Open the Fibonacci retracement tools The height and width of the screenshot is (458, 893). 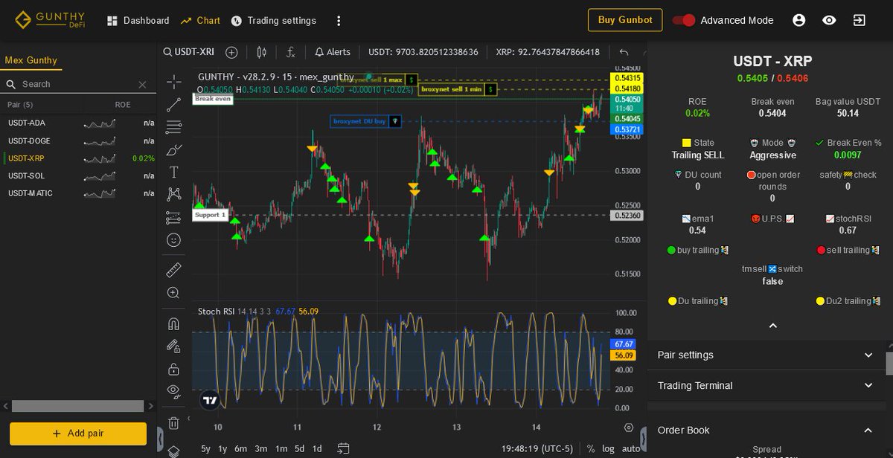point(173,127)
